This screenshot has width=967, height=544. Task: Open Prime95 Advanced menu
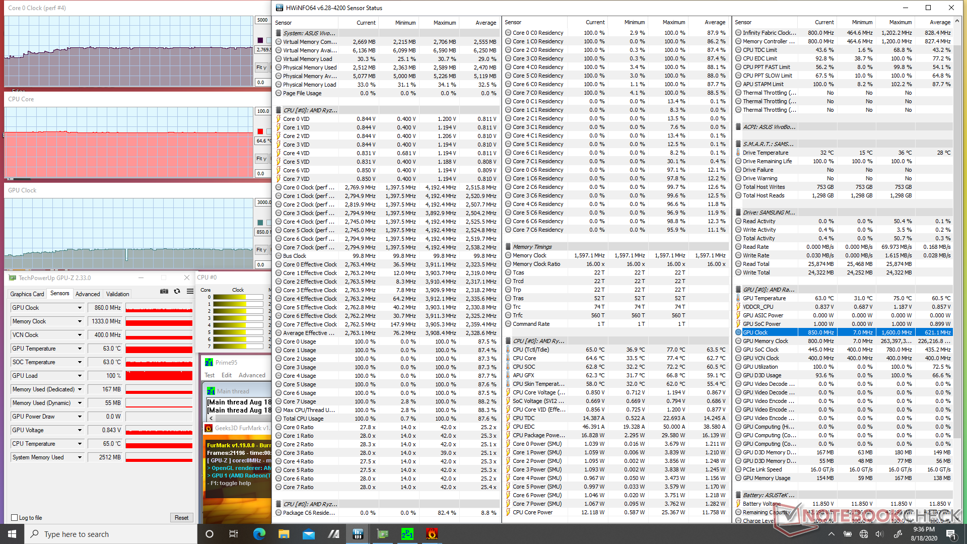[252, 375]
